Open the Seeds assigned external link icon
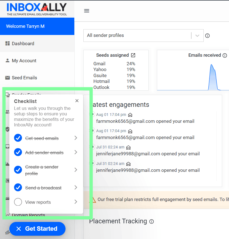229x239 pixels. (133, 55)
